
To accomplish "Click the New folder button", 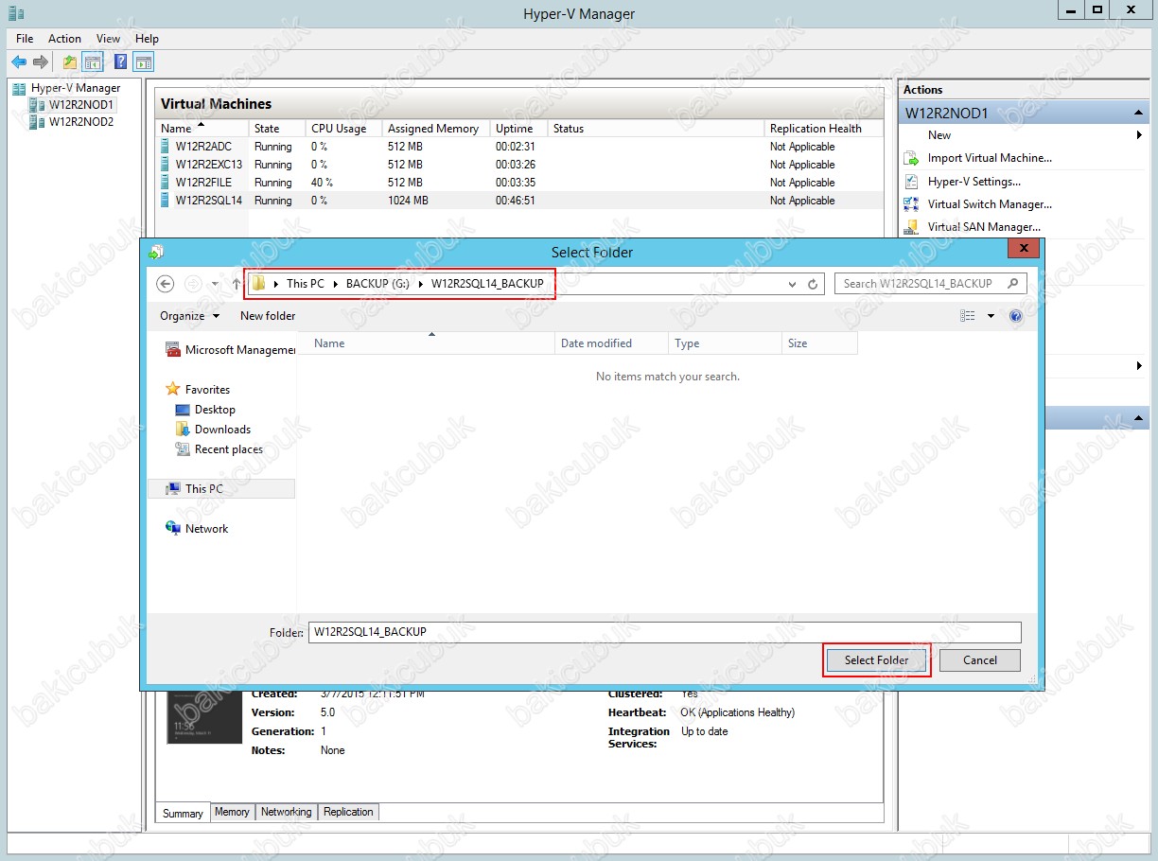I will [x=268, y=316].
